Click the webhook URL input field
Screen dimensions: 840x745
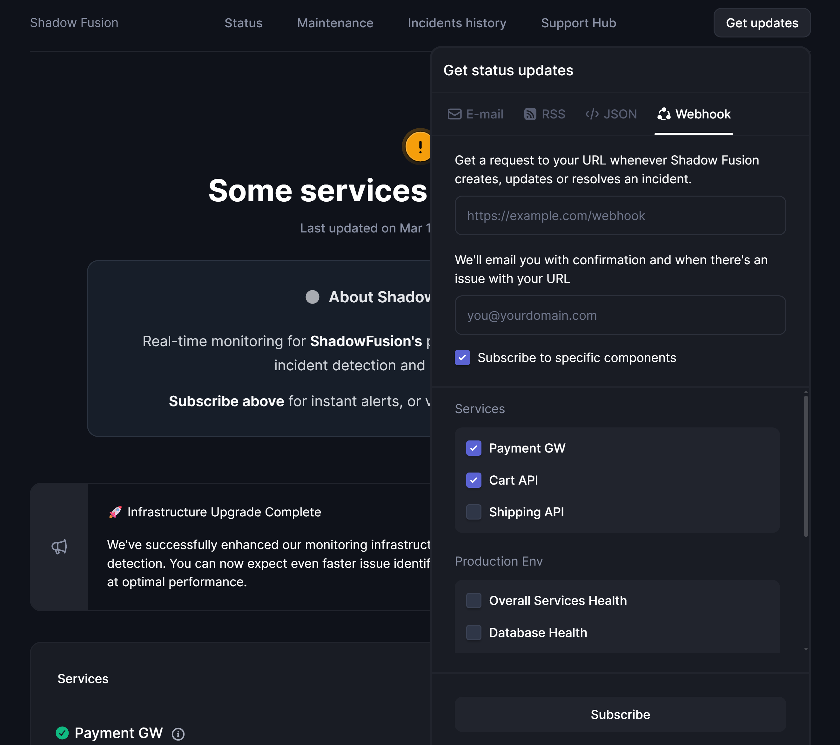(620, 216)
